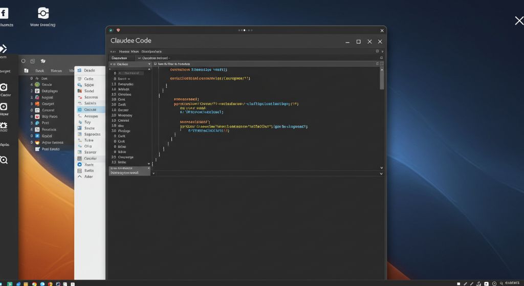This screenshot has width=524, height=286.
Task: Select Teire in the light menu
Action: [x=89, y=140]
